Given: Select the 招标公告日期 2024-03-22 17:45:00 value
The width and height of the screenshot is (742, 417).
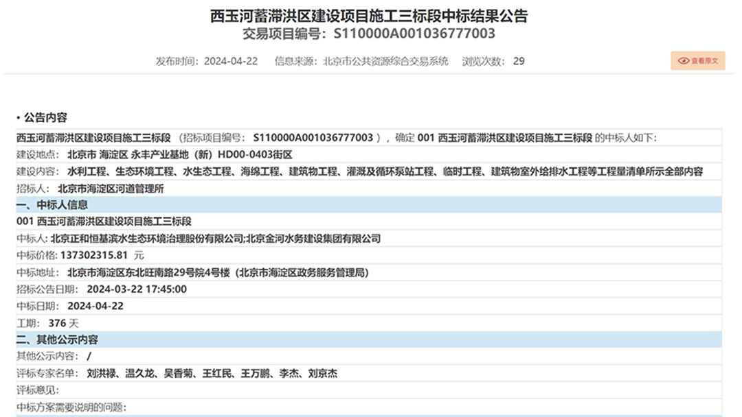Looking at the screenshot, I should pos(137,289).
